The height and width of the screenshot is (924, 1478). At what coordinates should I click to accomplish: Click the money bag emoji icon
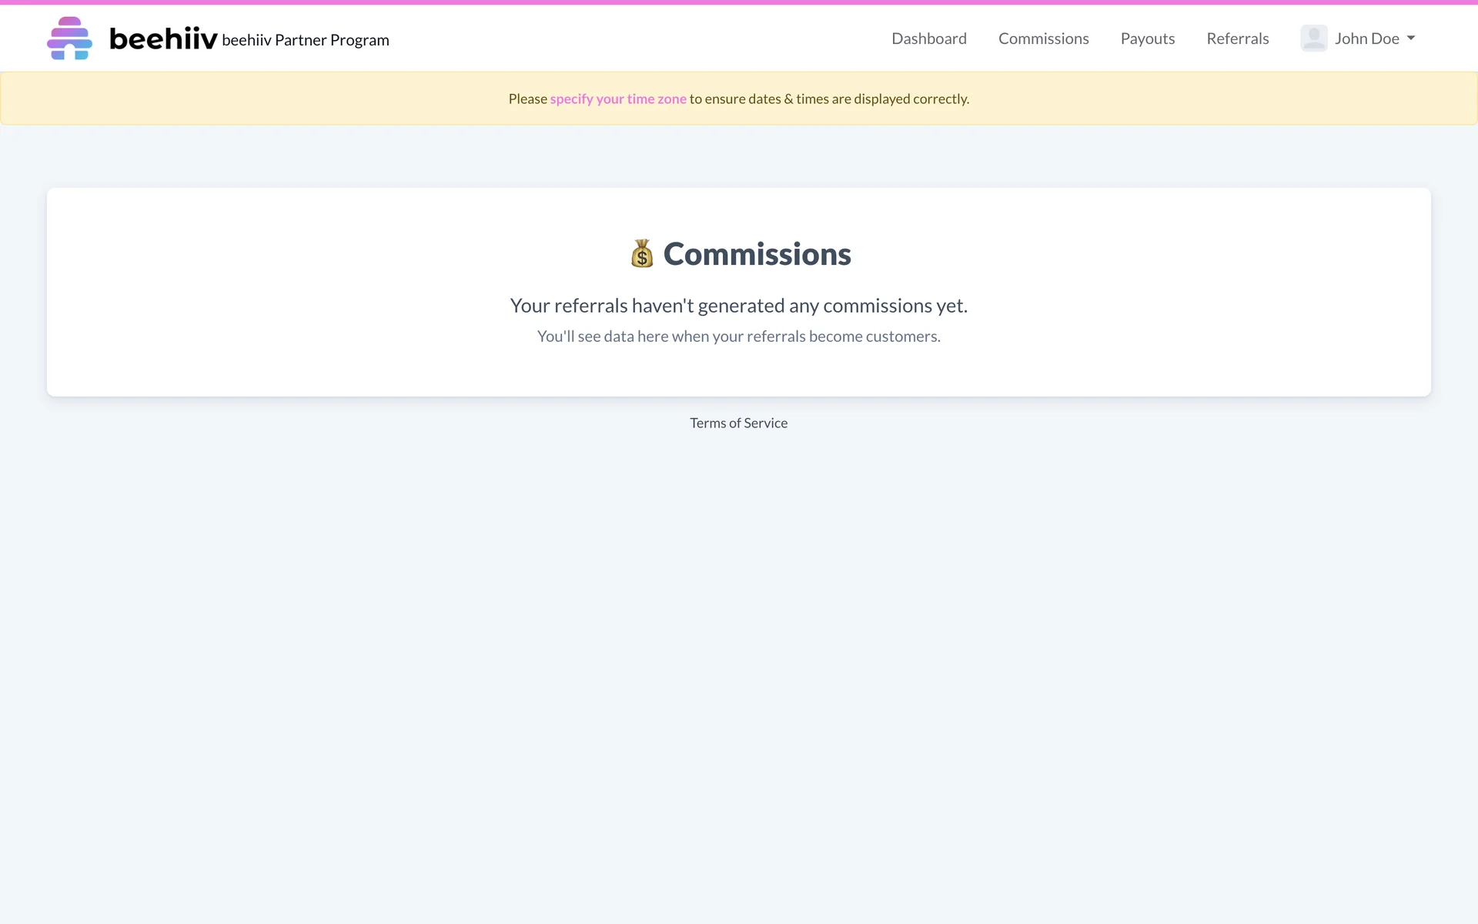pyautogui.click(x=641, y=254)
